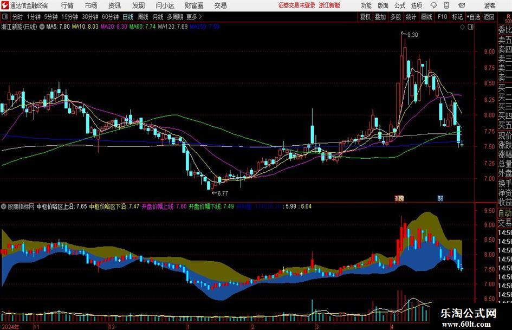Click the 12 month marker on time axis
This screenshot has width=512, height=330.
[112, 327]
